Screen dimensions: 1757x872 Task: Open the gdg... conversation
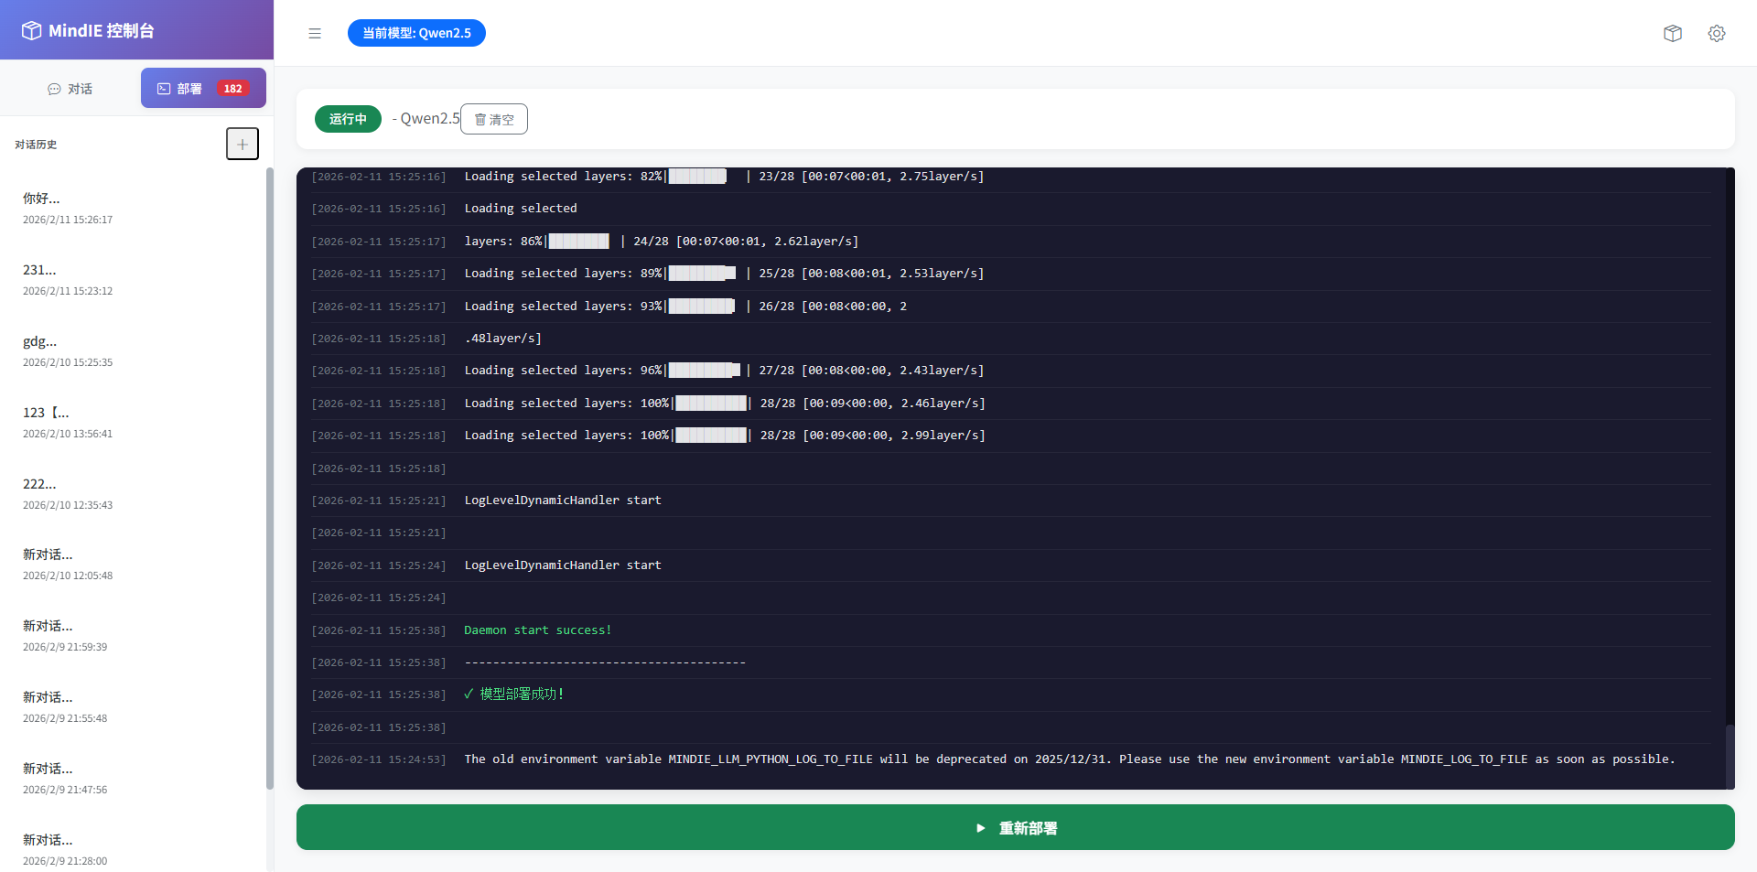click(133, 350)
